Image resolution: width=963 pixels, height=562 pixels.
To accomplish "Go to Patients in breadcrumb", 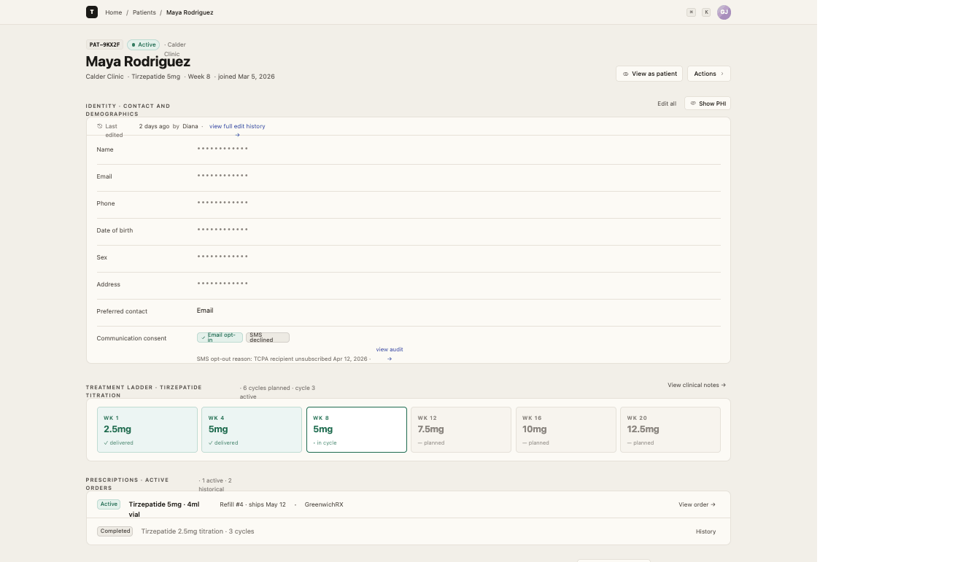I will (144, 12).
